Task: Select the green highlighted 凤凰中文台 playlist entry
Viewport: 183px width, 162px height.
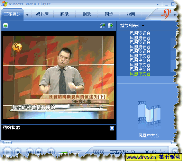Action: 140,74
